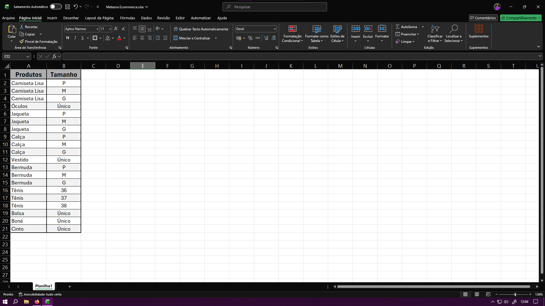Open Formatar como Tabela gallery
This screenshot has width=545, height=306.
tap(316, 29)
